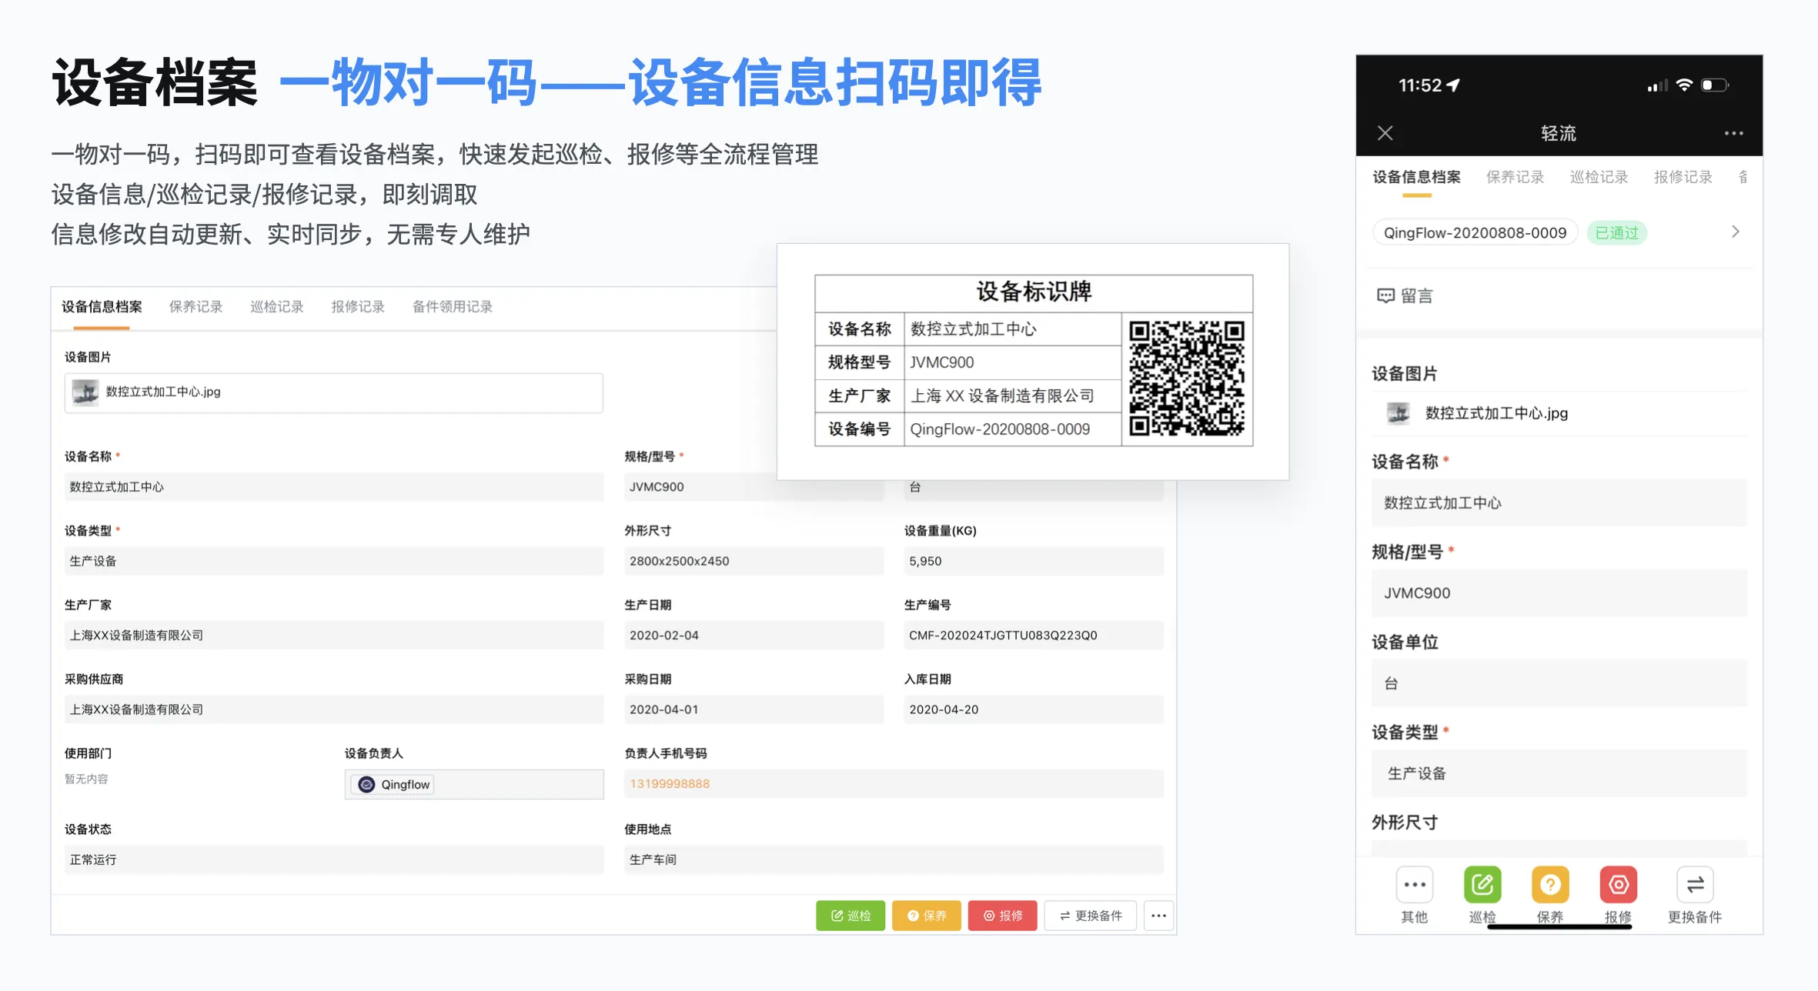Screen dimensions: 1818x991
Task: Click phone number 13199998888 link
Action: [670, 783]
